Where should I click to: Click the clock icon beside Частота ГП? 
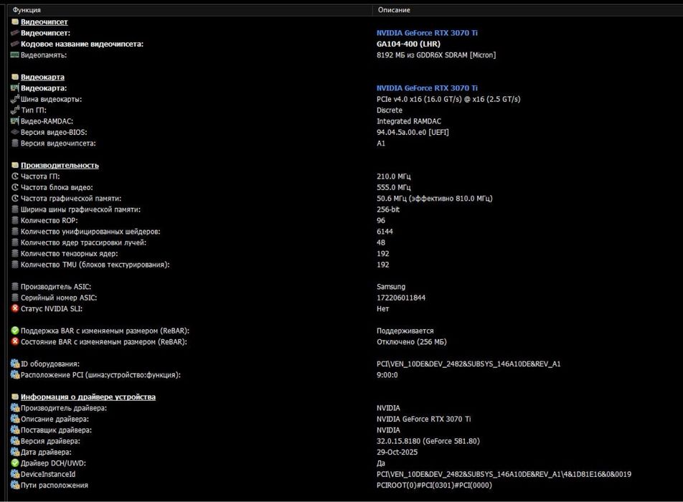[15, 176]
